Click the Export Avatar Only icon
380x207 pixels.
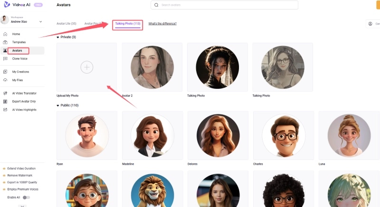(5, 102)
